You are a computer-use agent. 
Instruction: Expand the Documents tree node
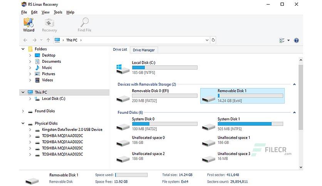tap(30, 61)
